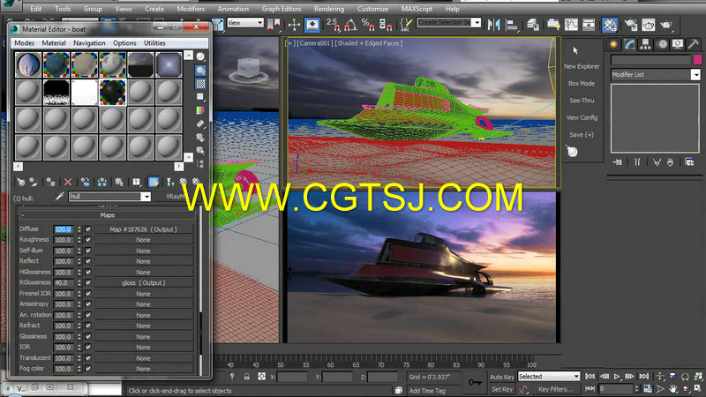Toggle the Reflect map checkbox
The height and width of the screenshot is (397, 706).
point(88,261)
